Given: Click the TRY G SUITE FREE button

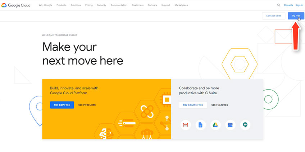Looking at the screenshot, I should point(193,105).
